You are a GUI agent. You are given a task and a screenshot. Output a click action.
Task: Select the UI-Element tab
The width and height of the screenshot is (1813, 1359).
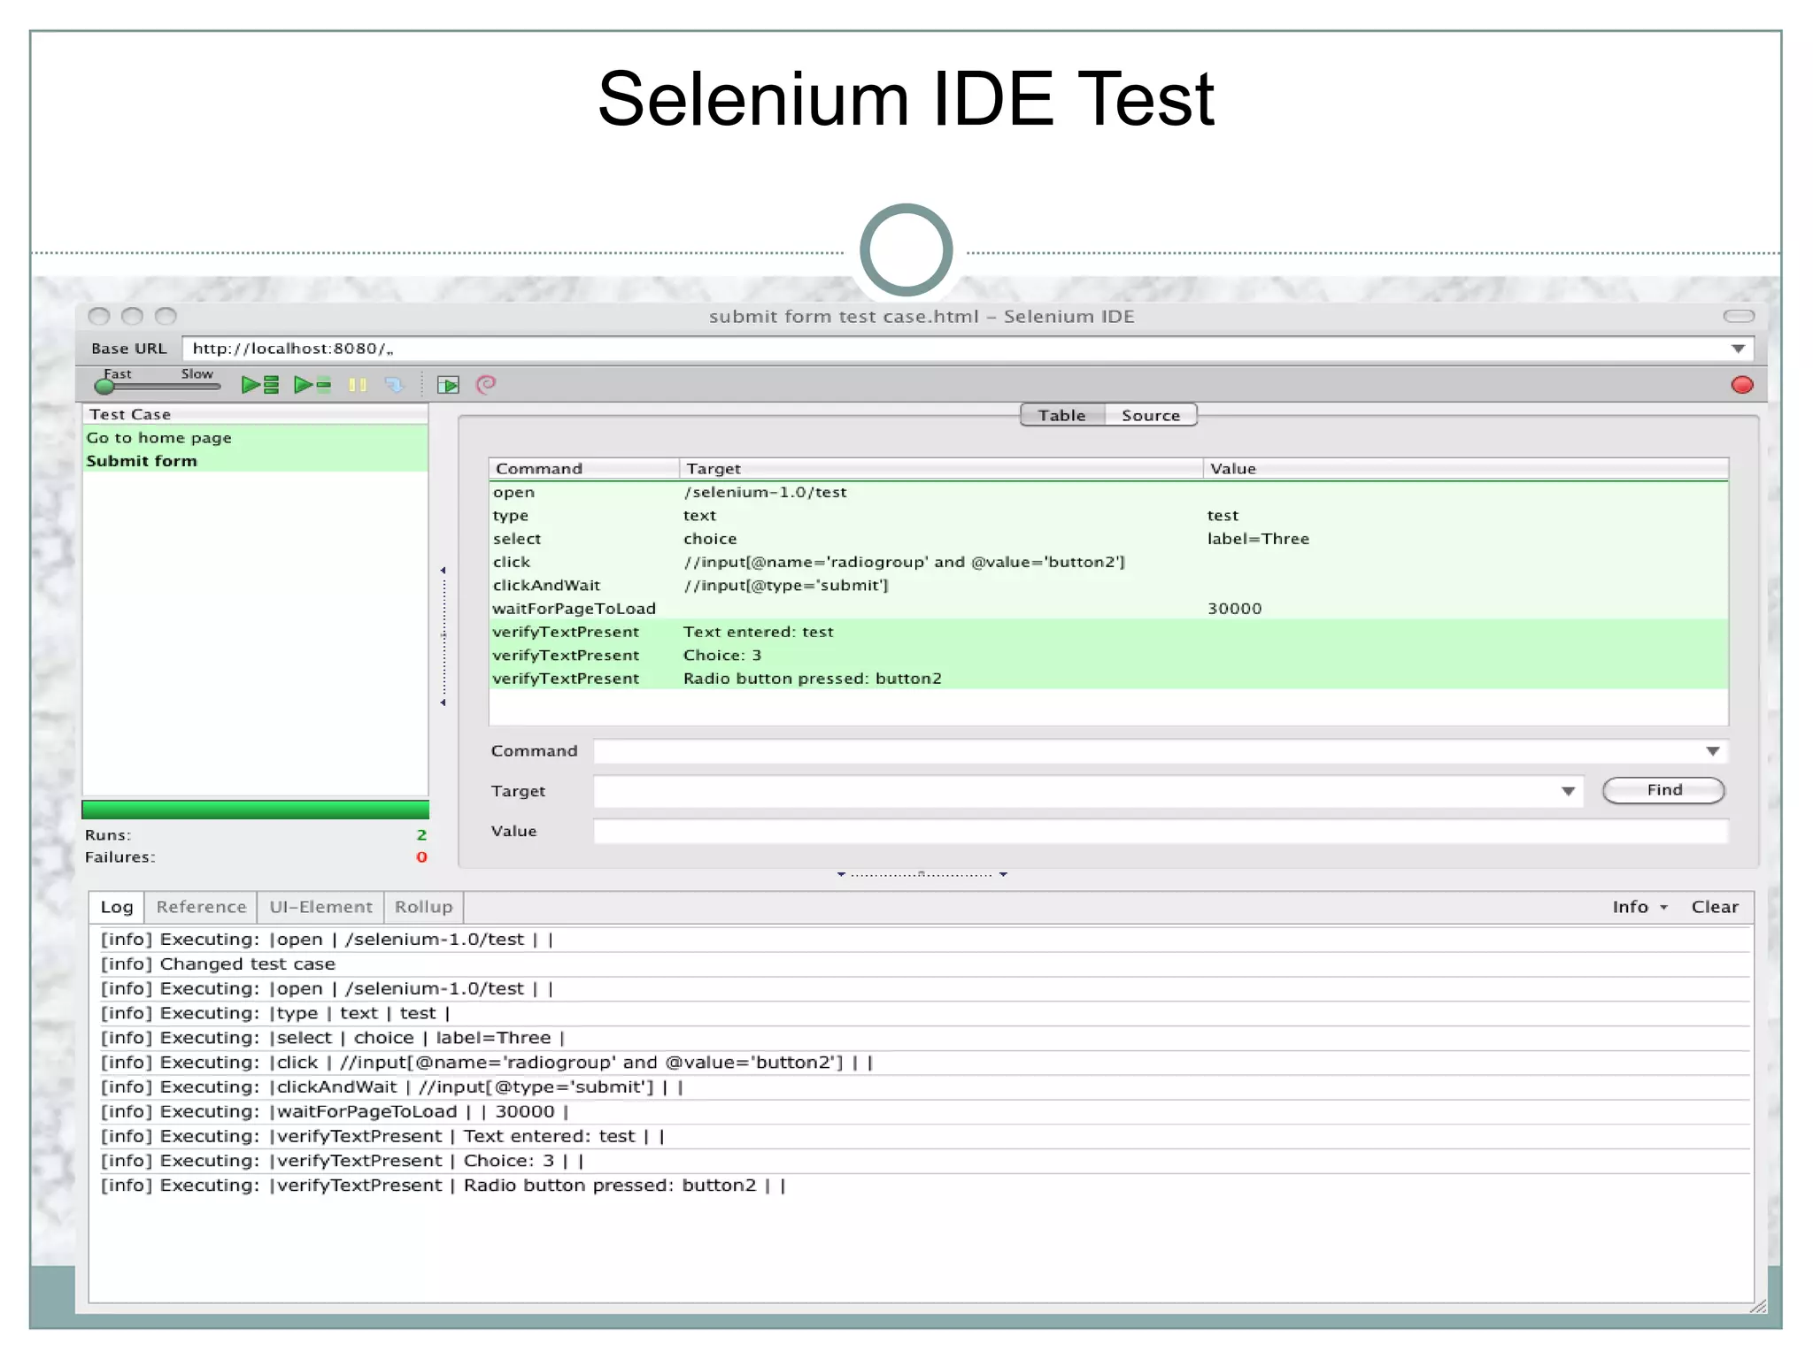pyautogui.click(x=320, y=907)
